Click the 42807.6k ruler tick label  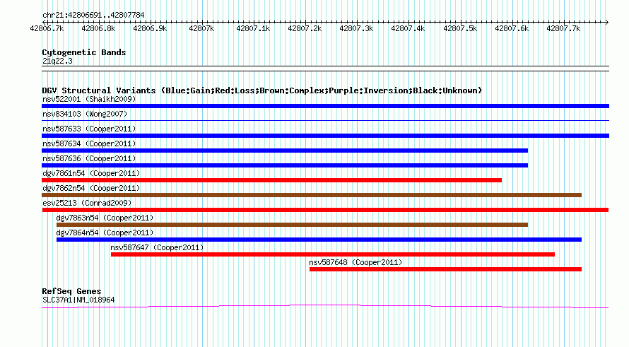[x=512, y=28]
